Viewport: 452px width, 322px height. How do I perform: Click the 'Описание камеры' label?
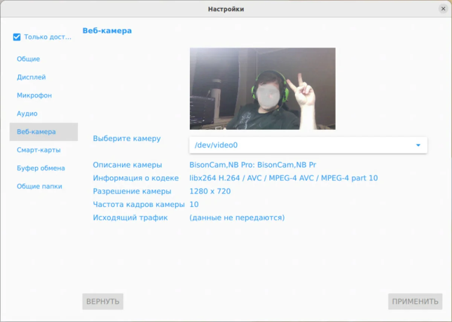point(128,165)
